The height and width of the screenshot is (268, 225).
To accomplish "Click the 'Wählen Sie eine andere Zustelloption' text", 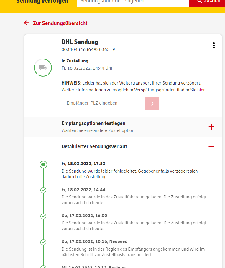I will click(98, 130).
